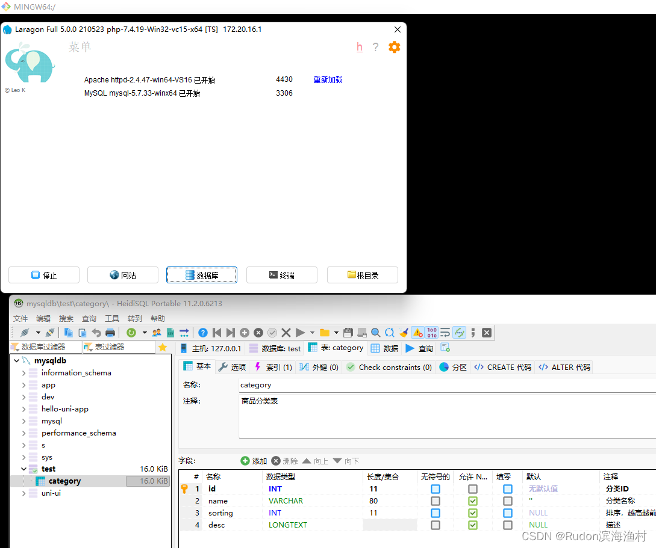
Task: Expand the hello-uni-app database node
Action: pos(24,409)
